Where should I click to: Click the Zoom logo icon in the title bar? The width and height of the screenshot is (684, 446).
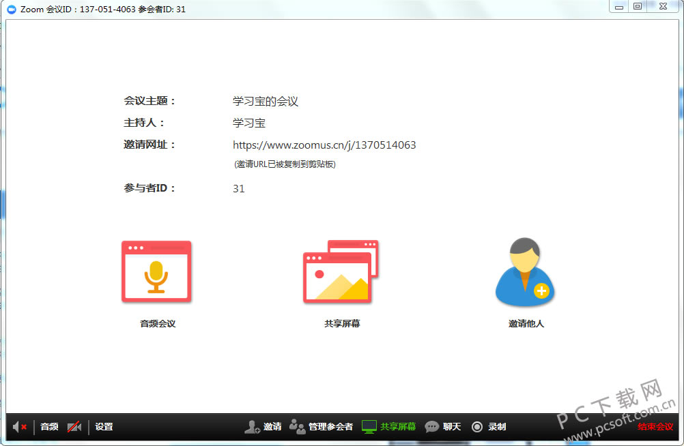[x=12, y=9]
